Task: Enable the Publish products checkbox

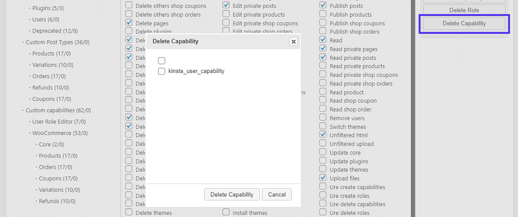Action: click(323, 15)
